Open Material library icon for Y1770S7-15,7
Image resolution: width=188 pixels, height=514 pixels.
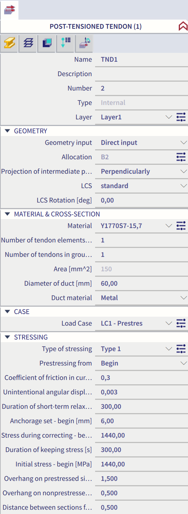[181, 226]
